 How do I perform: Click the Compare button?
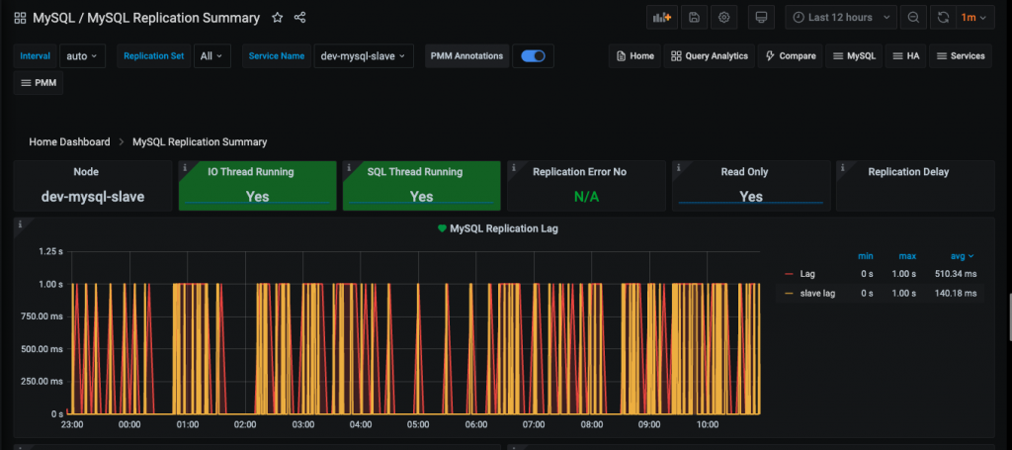coord(790,56)
